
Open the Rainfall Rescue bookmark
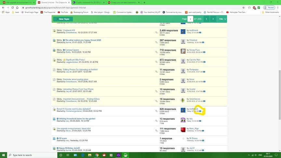coord(214,12)
